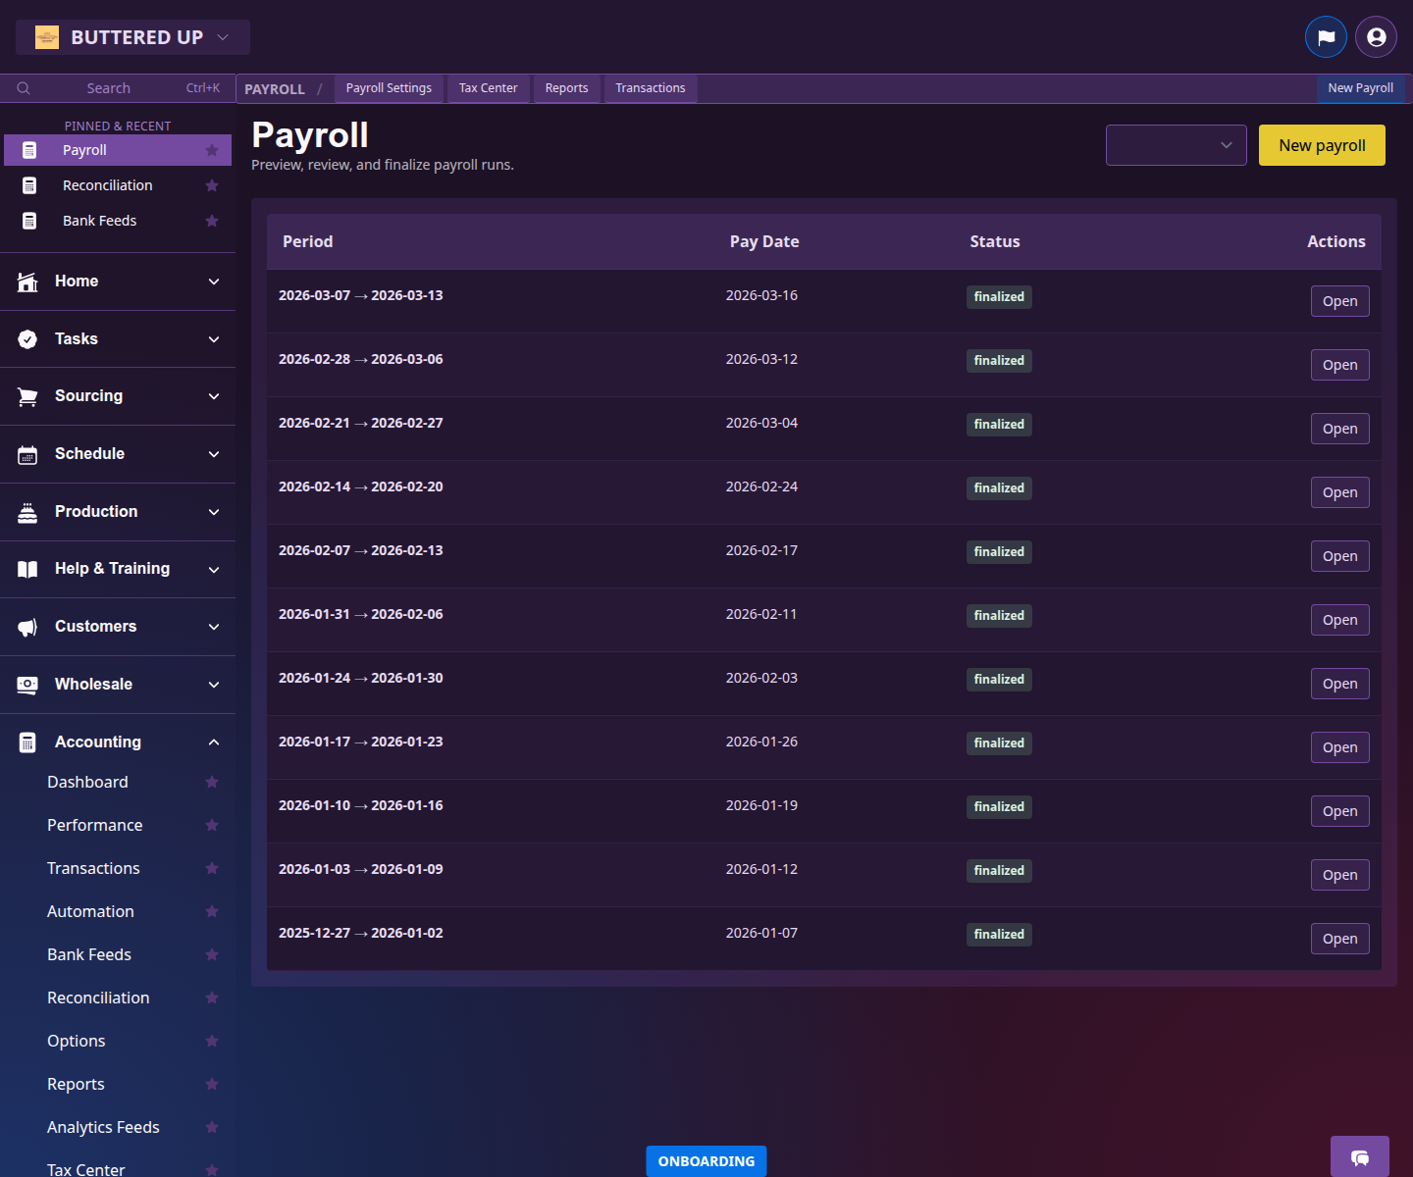Open the finalized payroll dated 2026-03-16

pos(1339,300)
